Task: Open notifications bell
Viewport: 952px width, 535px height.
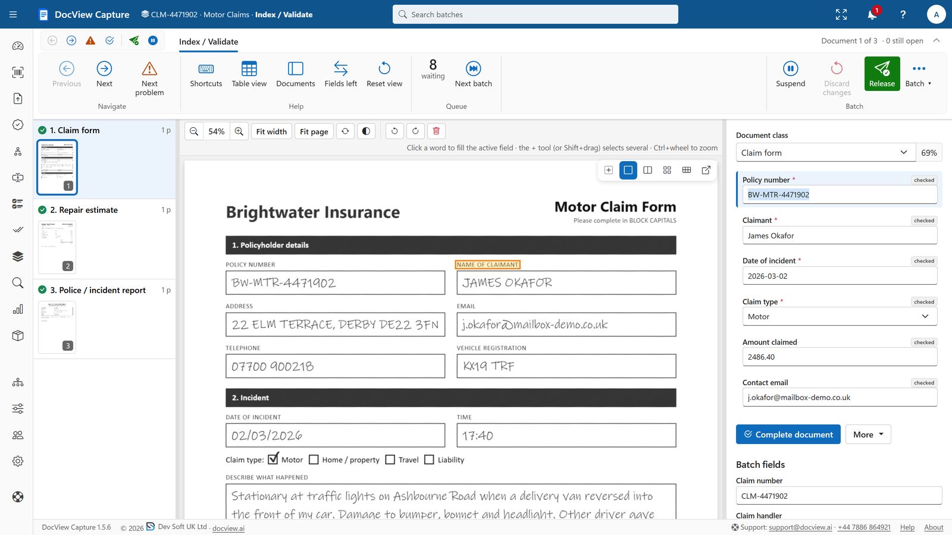Action: tap(872, 14)
